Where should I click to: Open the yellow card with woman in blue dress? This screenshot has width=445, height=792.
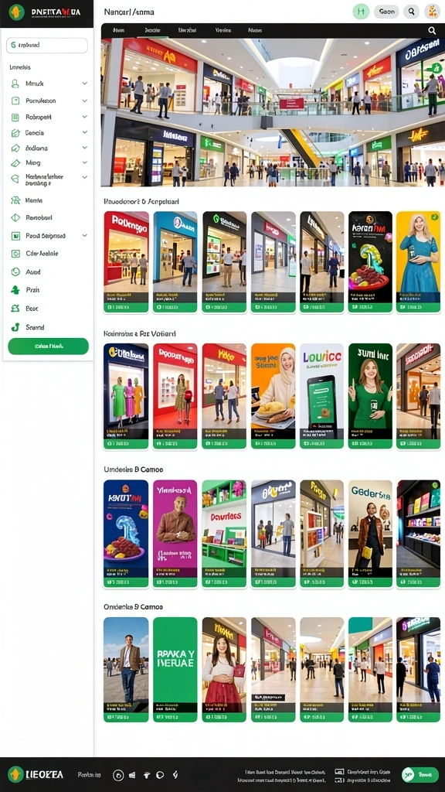tap(418, 262)
